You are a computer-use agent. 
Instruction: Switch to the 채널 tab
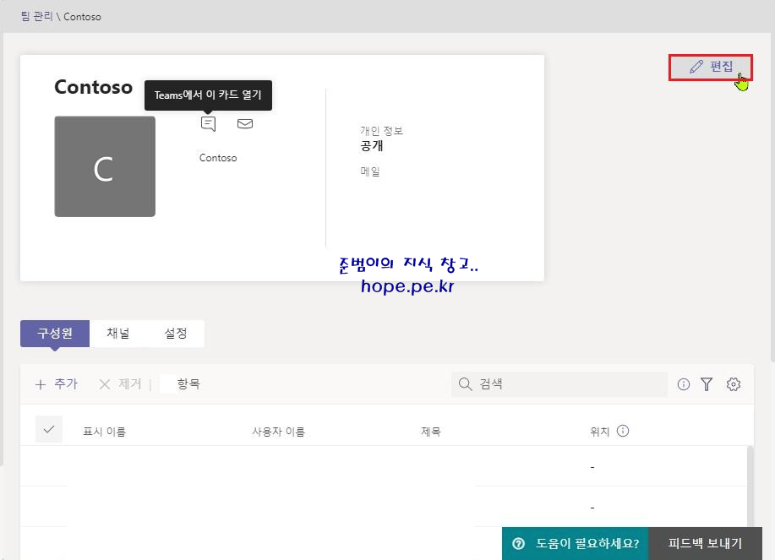coord(118,334)
